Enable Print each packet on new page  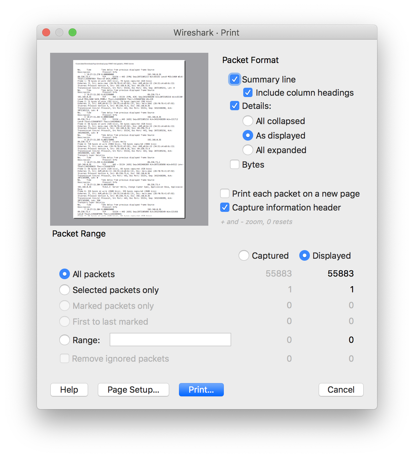225,194
